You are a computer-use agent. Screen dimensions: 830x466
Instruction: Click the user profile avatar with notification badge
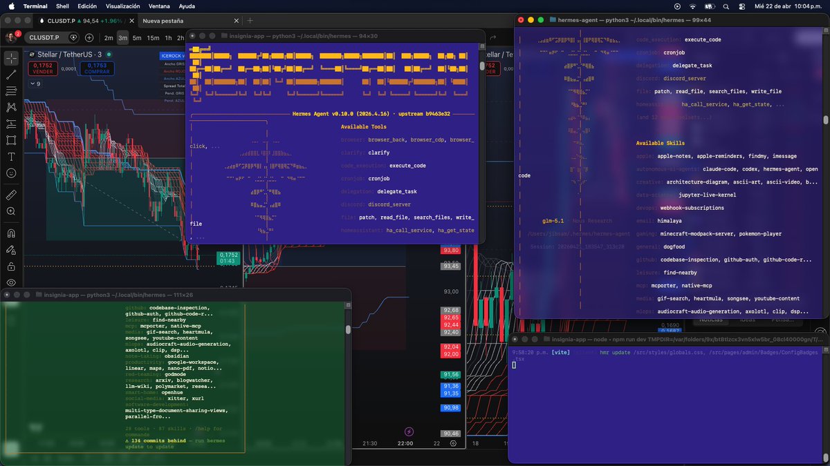tap(12, 37)
